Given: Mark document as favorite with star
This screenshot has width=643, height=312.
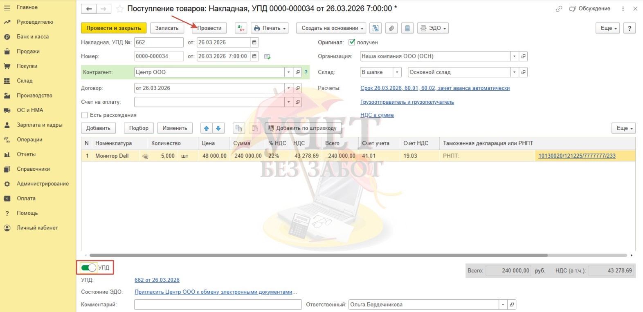Looking at the screenshot, I should [120, 9].
